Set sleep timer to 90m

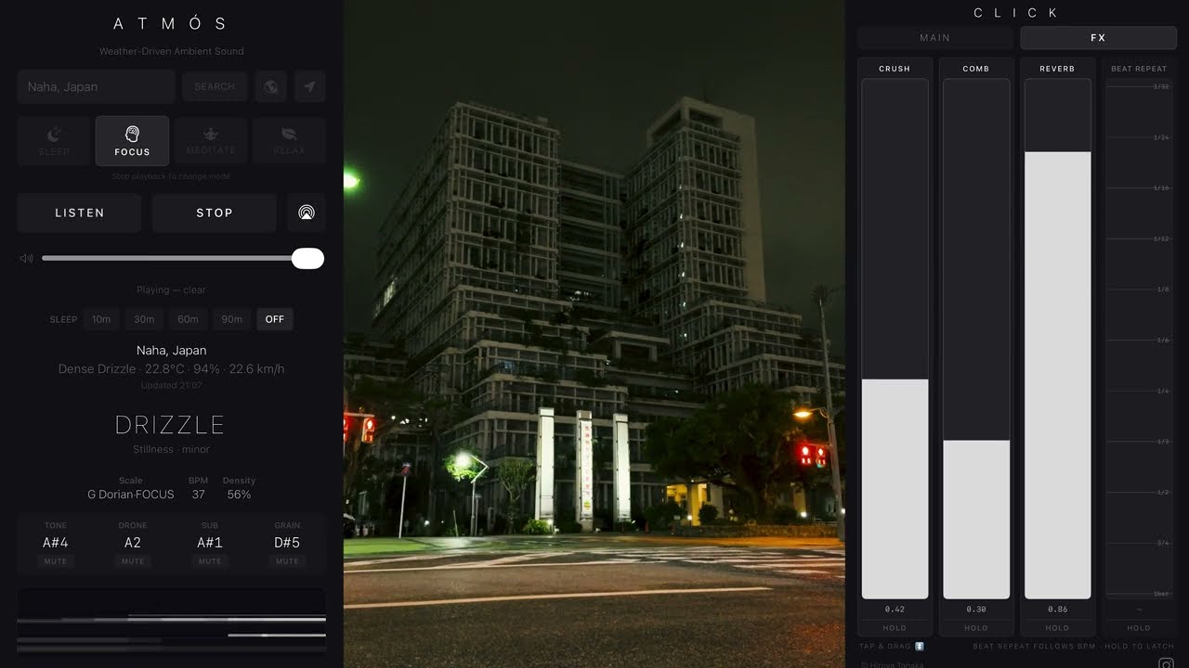click(x=231, y=319)
